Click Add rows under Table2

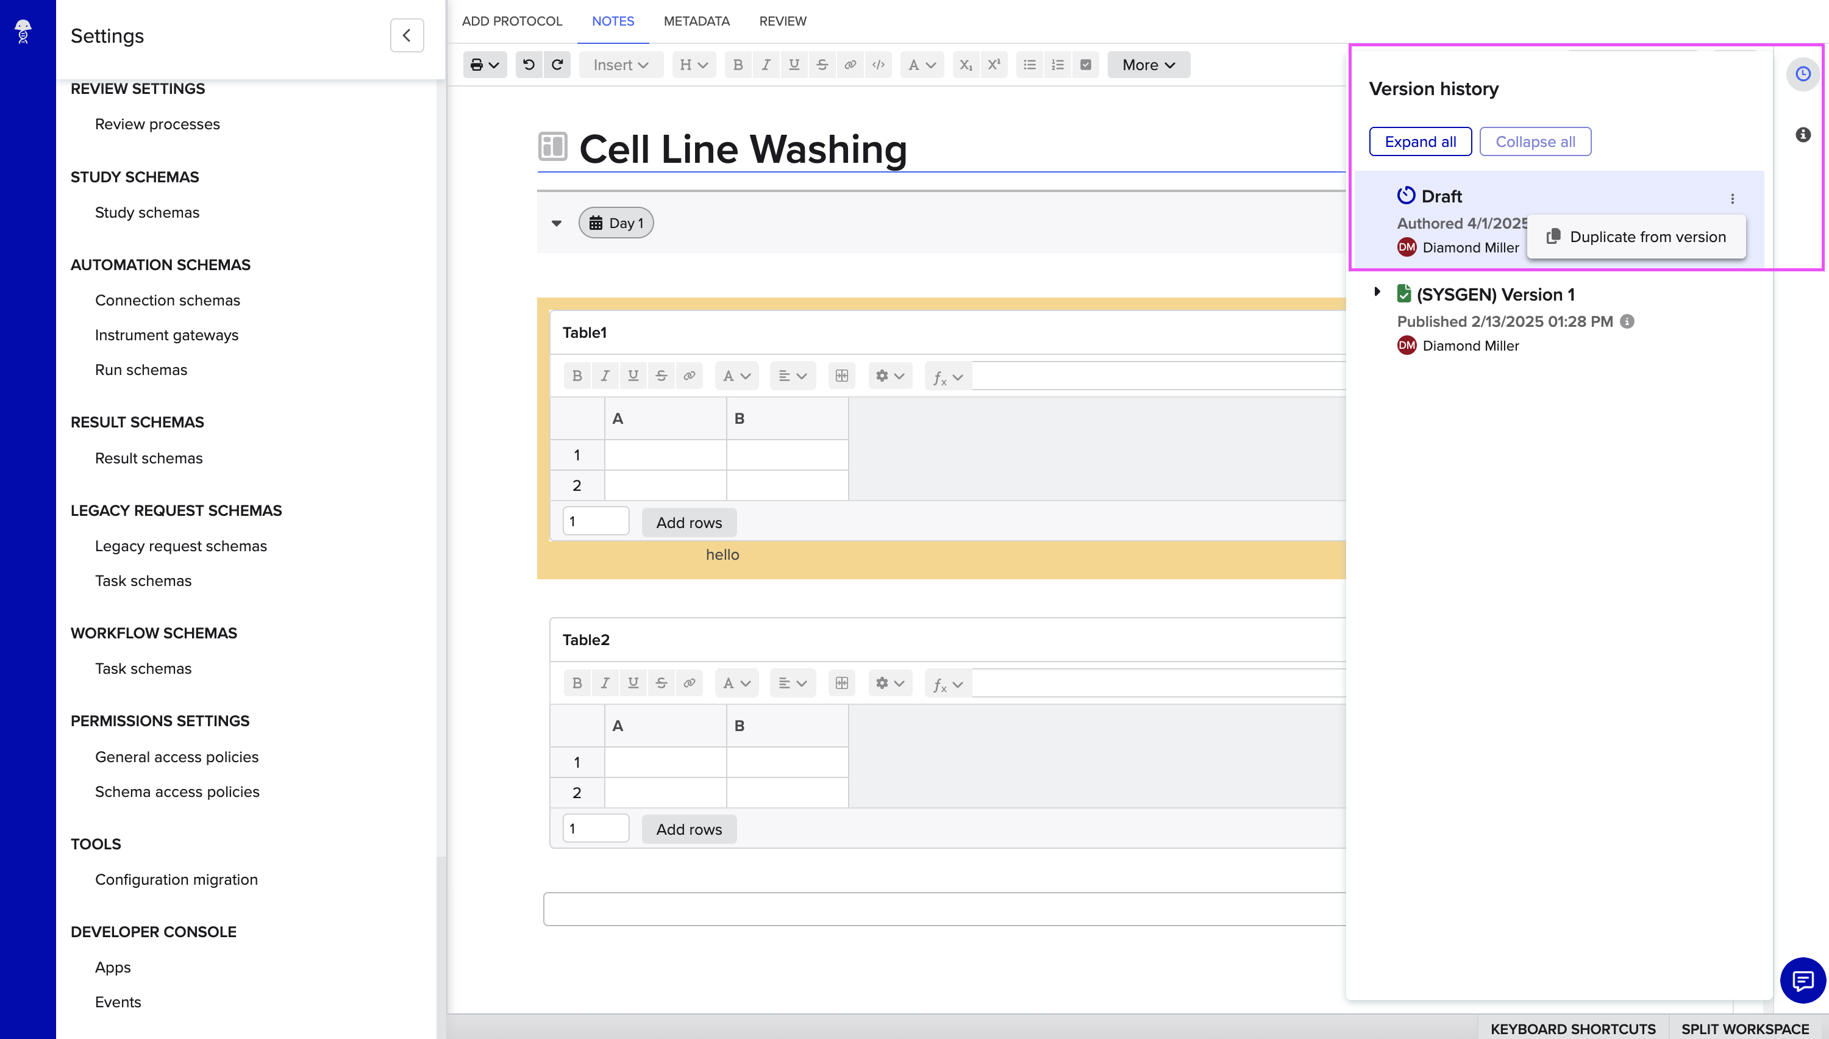pyautogui.click(x=688, y=829)
